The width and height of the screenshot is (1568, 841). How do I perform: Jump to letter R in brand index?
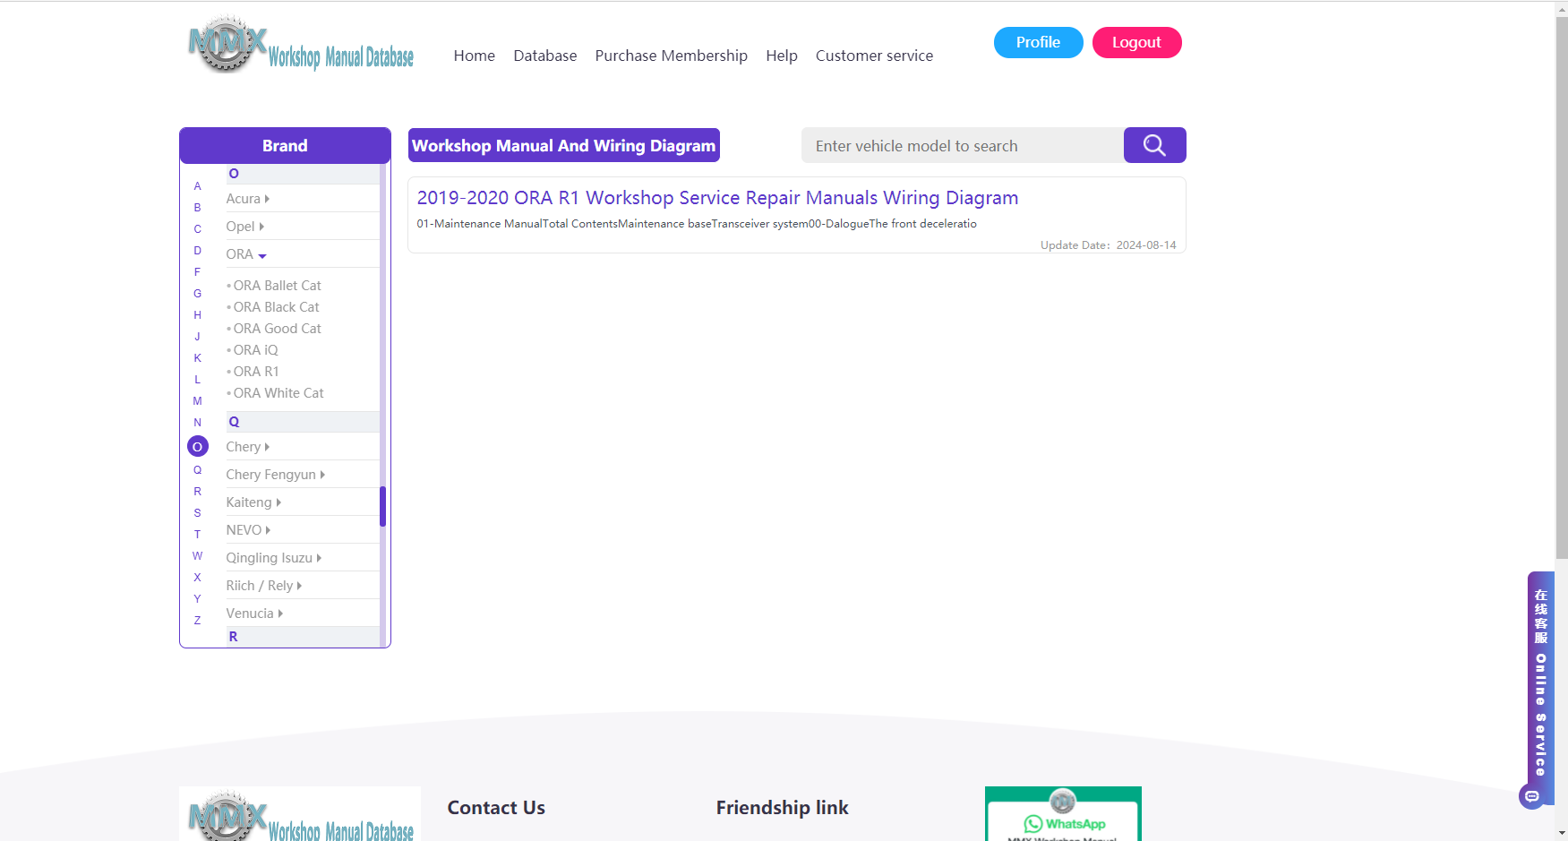(198, 492)
